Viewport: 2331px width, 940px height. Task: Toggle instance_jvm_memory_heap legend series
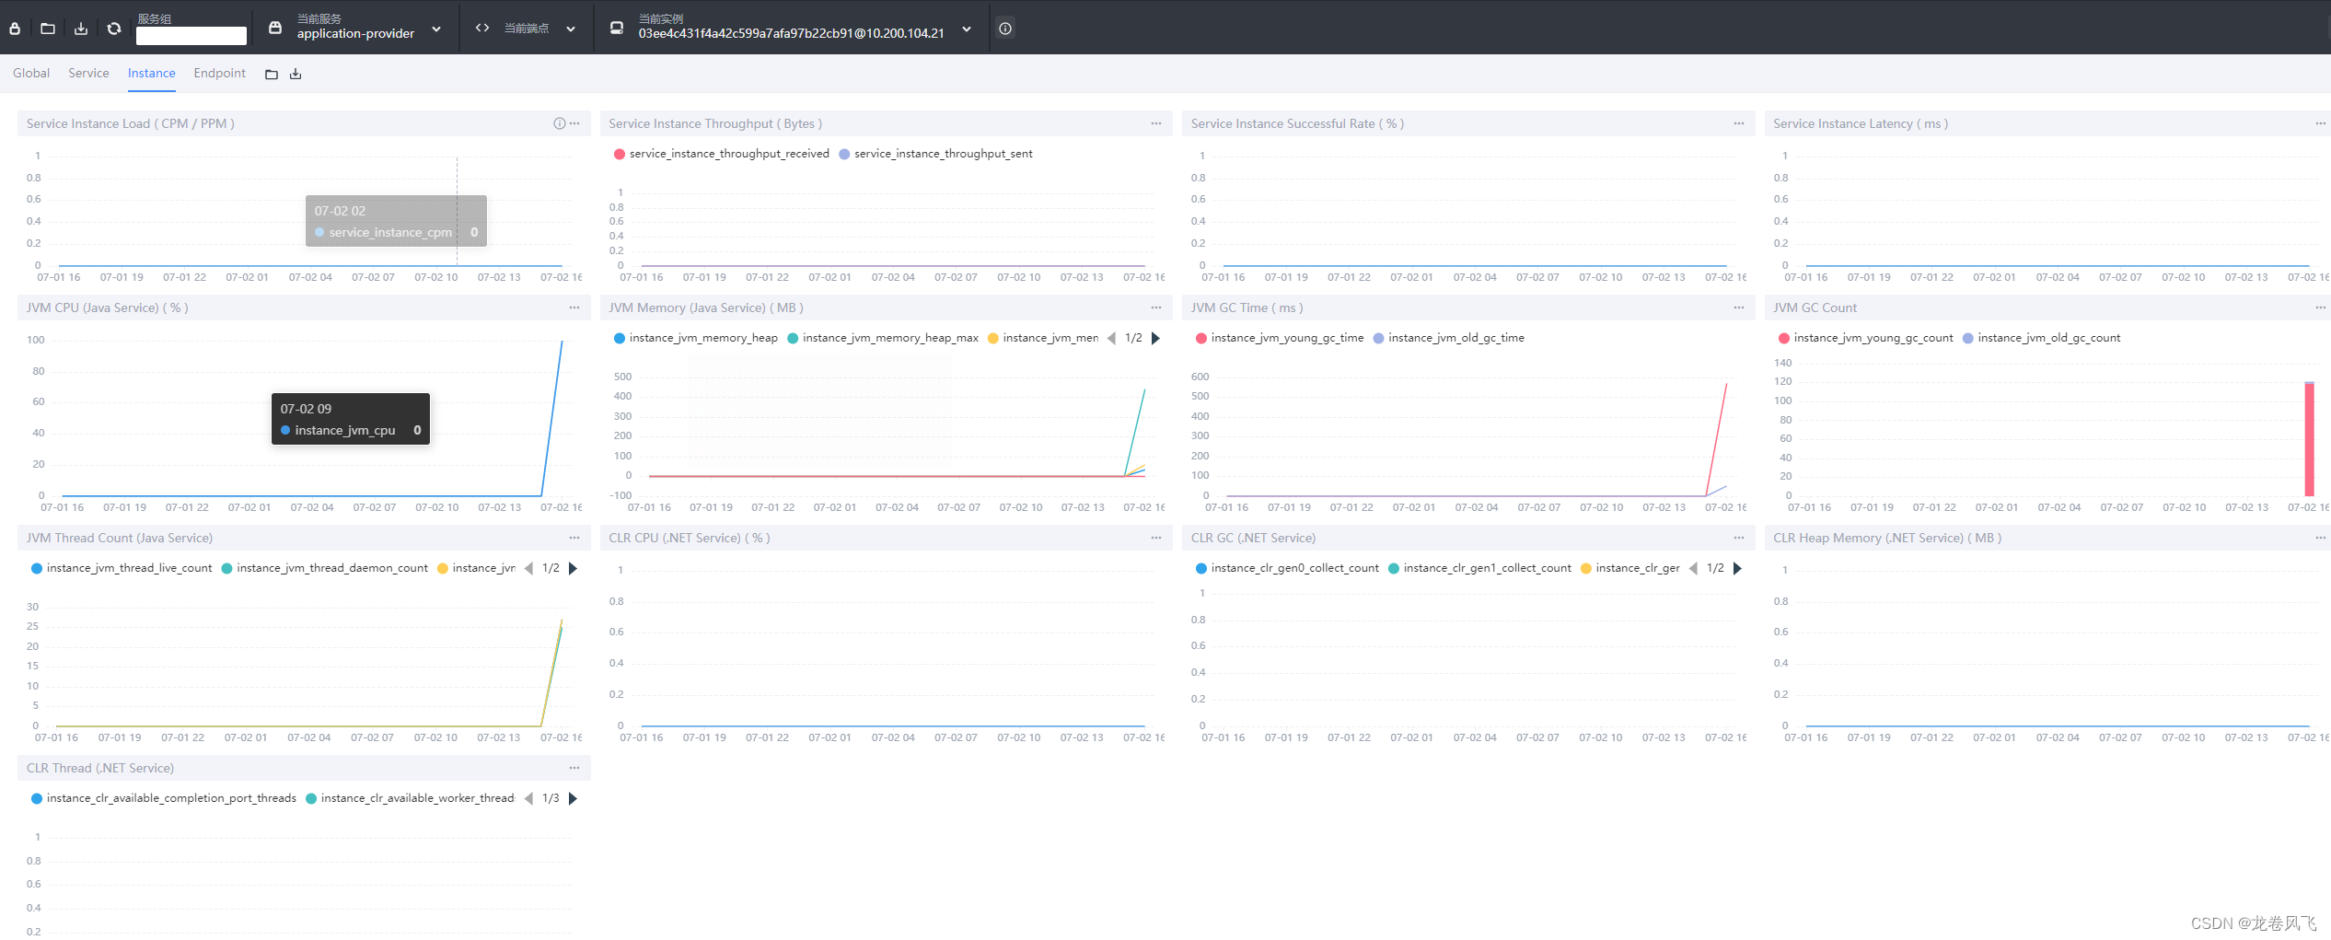[x=696, y=338]
